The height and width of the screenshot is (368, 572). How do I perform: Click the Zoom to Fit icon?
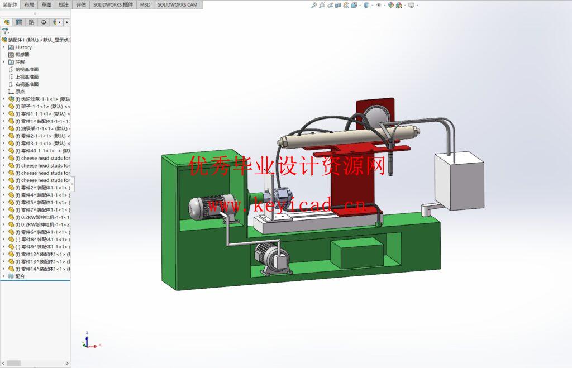click(314, 5)
